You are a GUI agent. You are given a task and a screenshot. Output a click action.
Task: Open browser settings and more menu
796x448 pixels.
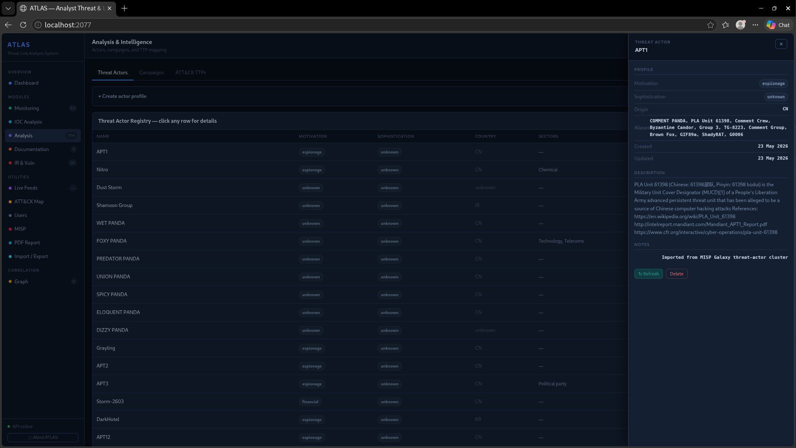point(755,25)
